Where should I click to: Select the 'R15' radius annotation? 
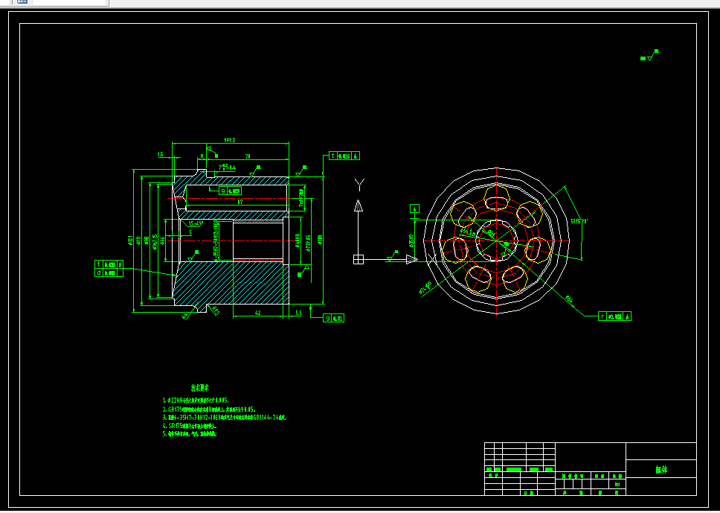click(216, 311)
